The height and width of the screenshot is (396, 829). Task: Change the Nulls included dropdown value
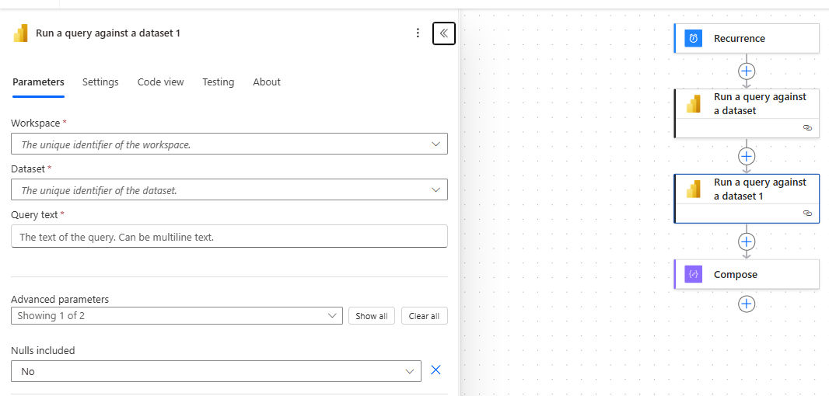pyautogui.click(x=216, y=371)
